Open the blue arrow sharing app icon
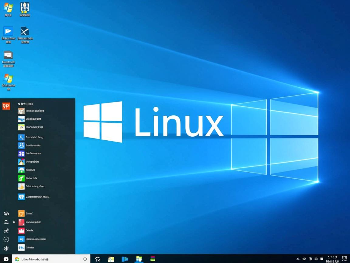 (21, 239)
